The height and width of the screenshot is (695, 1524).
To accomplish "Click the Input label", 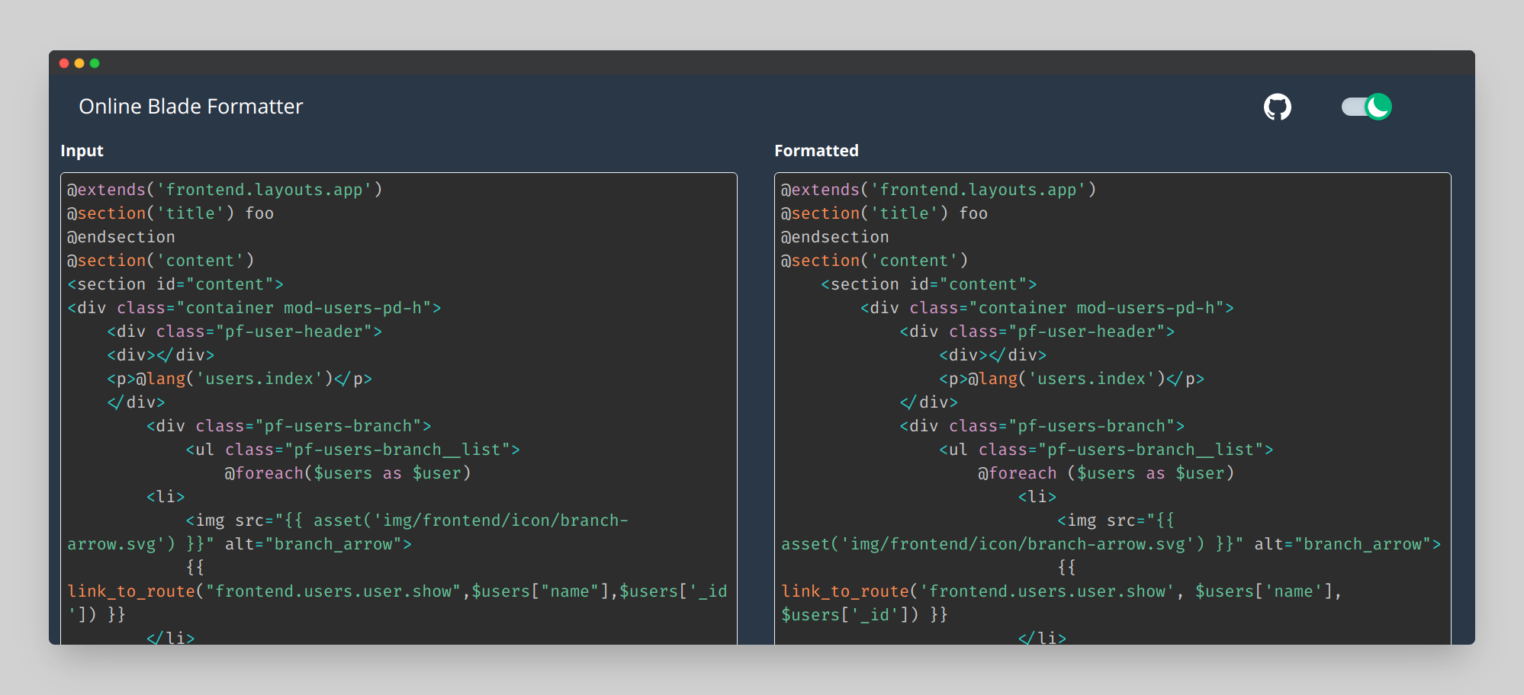I will [82, 151].
